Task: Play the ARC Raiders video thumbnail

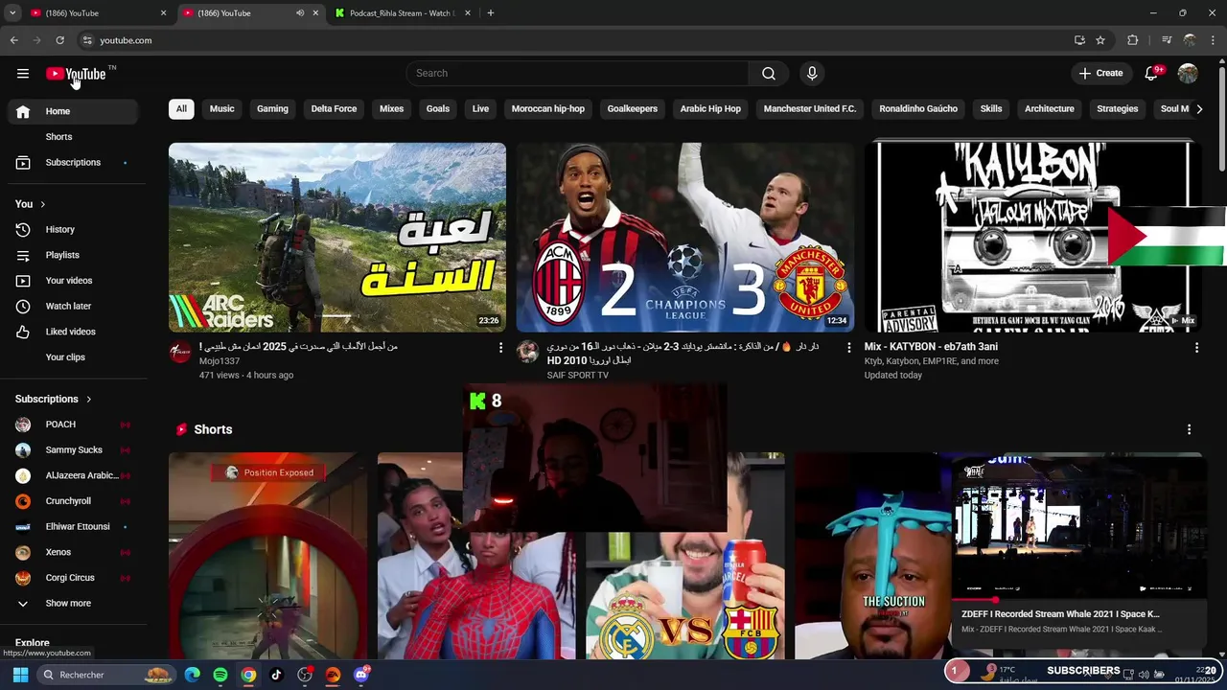Action: pos(337,238)
